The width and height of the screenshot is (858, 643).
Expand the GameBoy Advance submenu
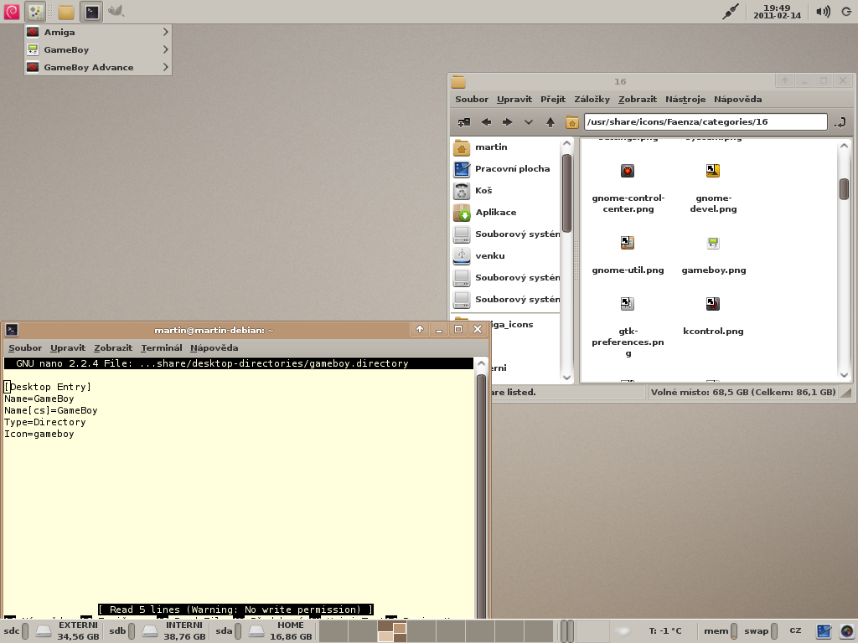(98, 67)
